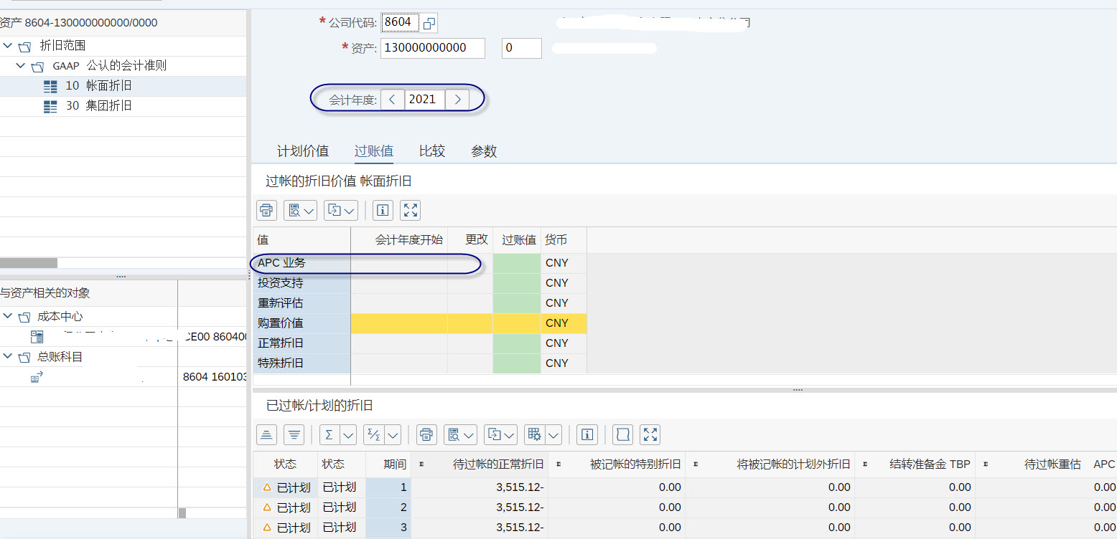This screenshot has width=1117, height=539.
Task: Open export menu in planned depreciation toolbar
Action: click(501, 434)
